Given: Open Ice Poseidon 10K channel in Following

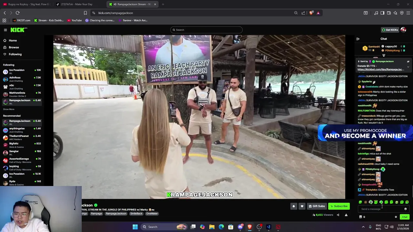Looking at the screenshot, I should point(22,71).
